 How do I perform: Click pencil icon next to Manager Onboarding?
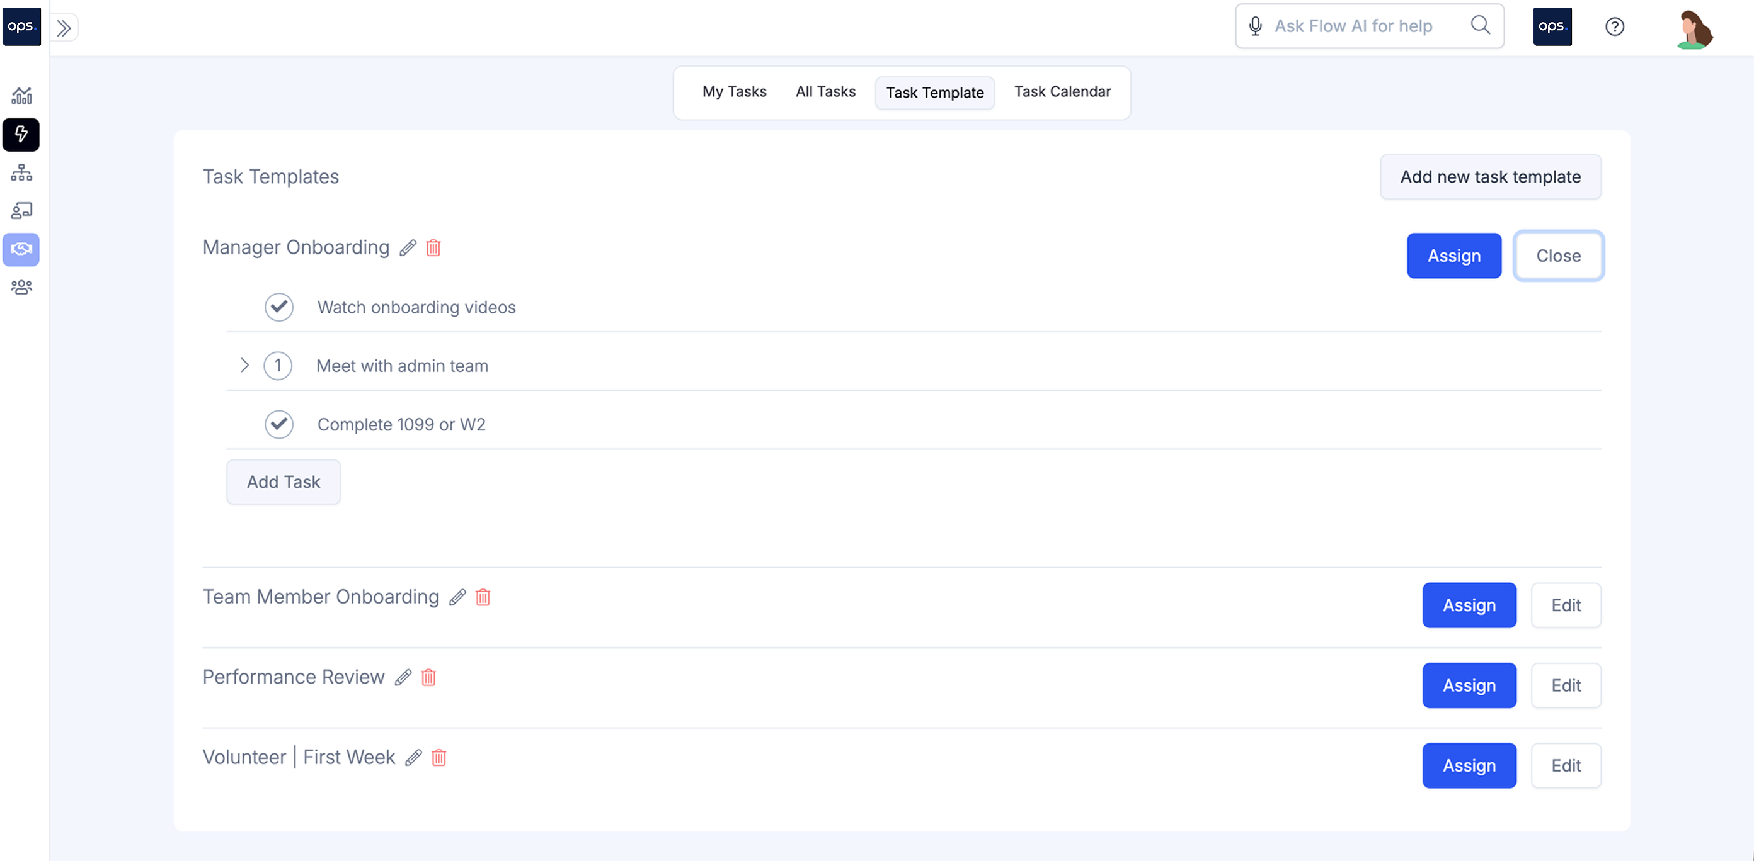click(x=408, y=247)
